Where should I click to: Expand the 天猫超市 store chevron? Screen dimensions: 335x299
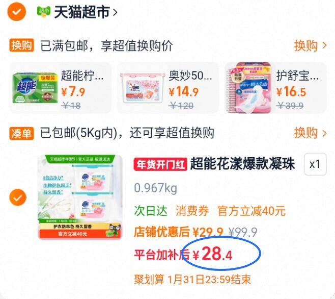point(115,12)
